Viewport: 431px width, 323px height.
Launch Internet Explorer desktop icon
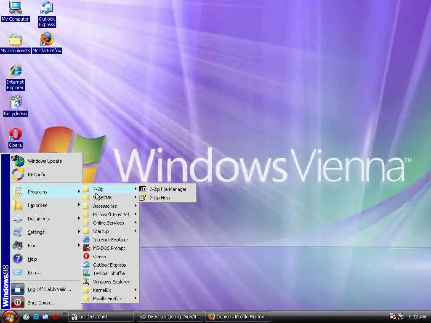tap(16, 78)
